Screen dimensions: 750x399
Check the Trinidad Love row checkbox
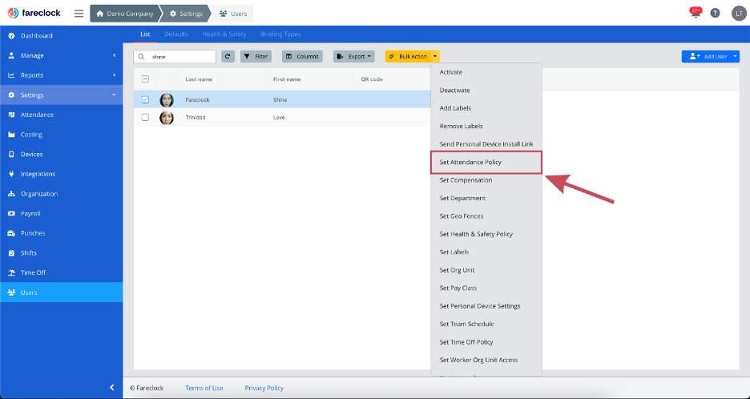pyautogui.click(x=145, y=117)
